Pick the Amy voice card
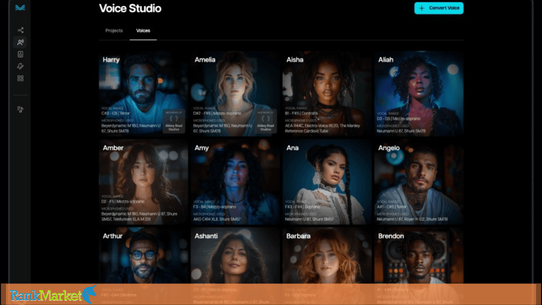Image resolution: width=542 pixels, height=305 pixels. 235,182
